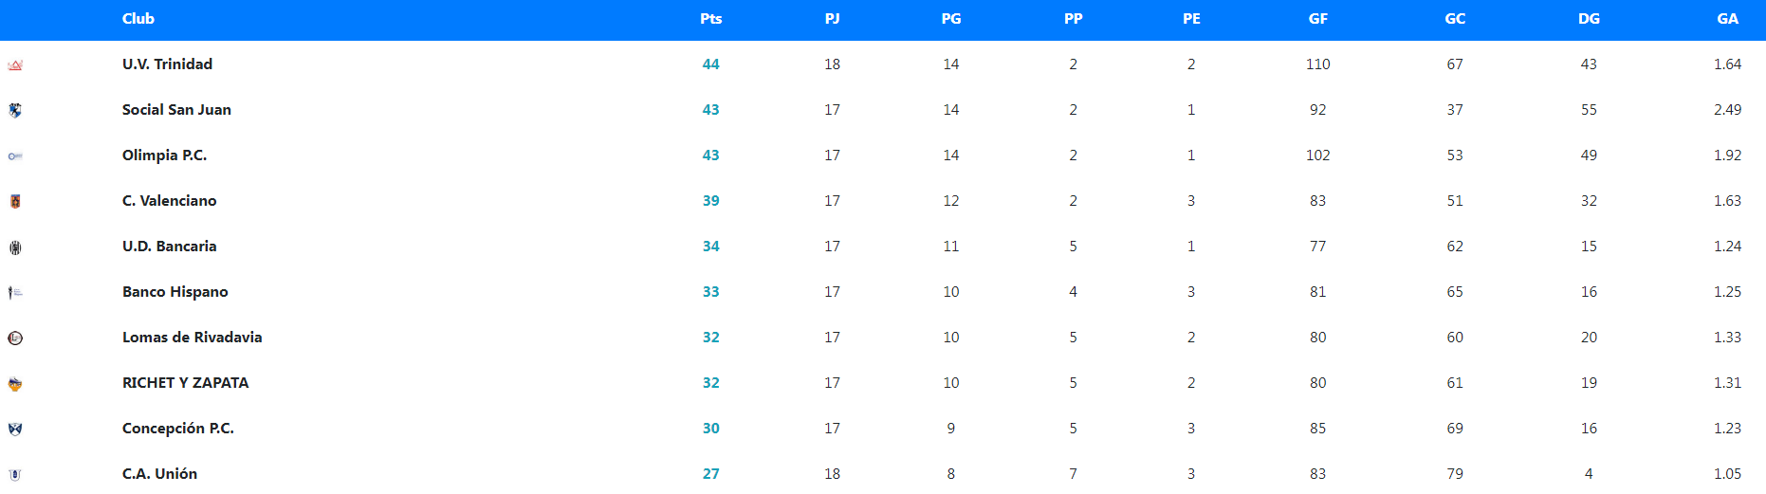Open the Olimpia P.C. team name
Viewport: 1766px width, 494px height.
tap(164, 156)
